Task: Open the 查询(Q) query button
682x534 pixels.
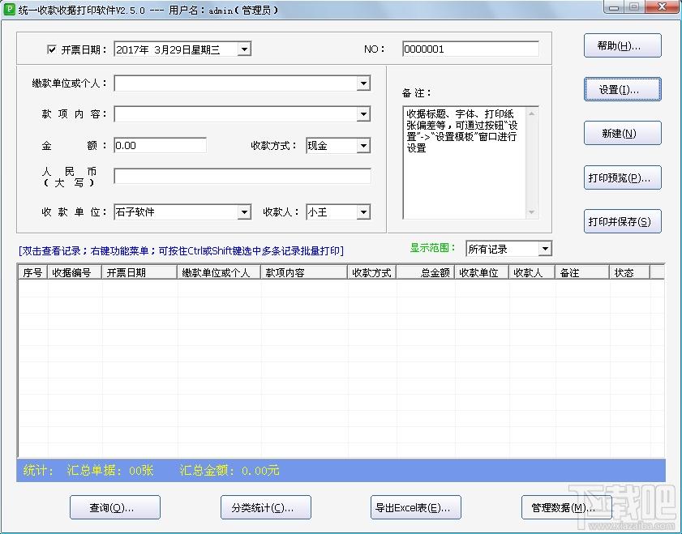Action: tap(115, 507)
